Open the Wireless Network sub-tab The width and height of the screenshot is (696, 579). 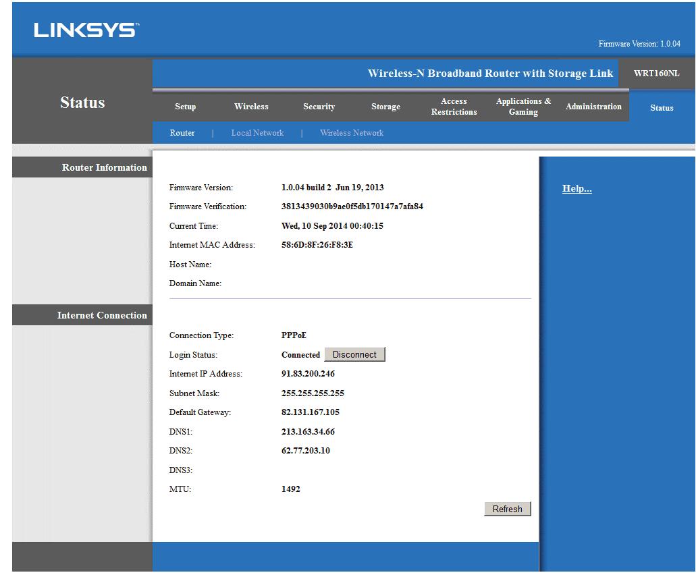352,133
